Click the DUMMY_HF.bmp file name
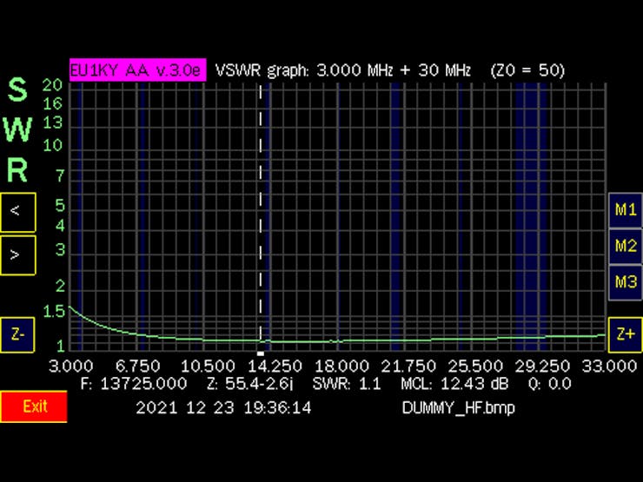 coord(459,408)
